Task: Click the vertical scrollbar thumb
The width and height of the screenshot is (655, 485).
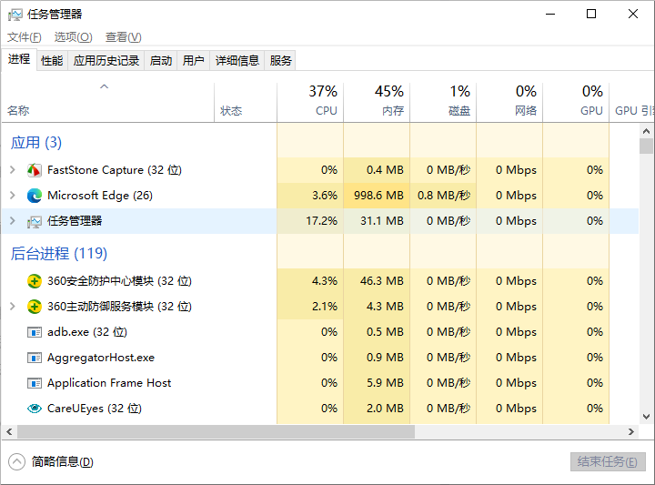Action: [646, 147]
